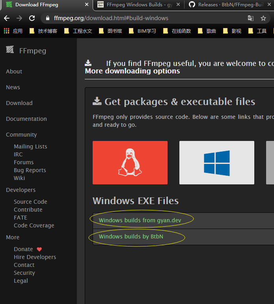Screen dimensions: 274x304
Task: Bookmark this page with the star icon
Action: (x=263, y=18)
